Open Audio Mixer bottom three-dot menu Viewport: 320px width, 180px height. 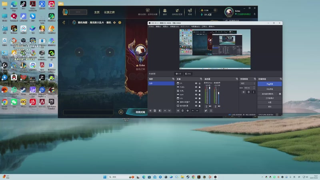211,111
